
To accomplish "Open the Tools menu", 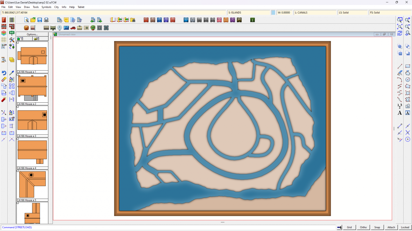I will coord(36,7).
